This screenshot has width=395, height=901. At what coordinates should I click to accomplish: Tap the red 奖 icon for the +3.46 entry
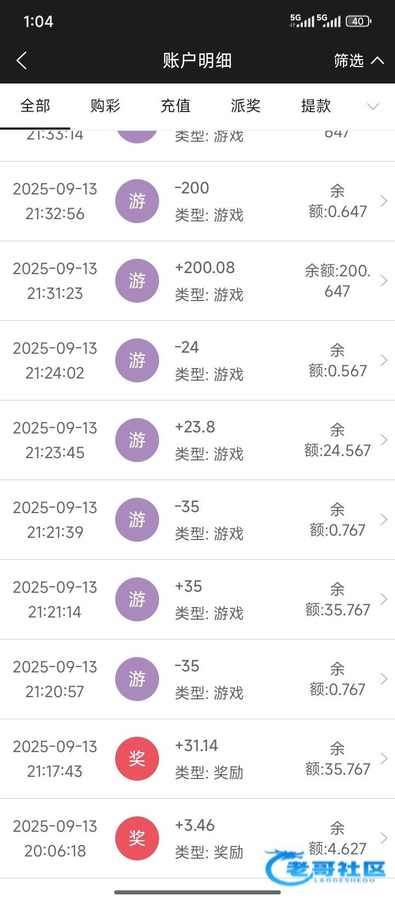[x=137, y=838]
